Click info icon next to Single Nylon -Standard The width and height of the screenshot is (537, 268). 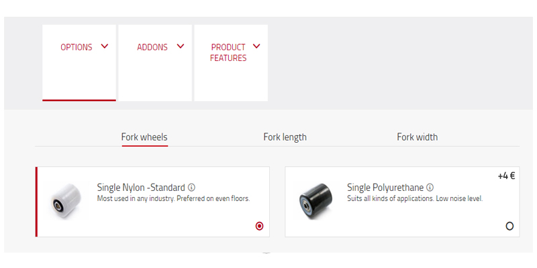(191, 188)
